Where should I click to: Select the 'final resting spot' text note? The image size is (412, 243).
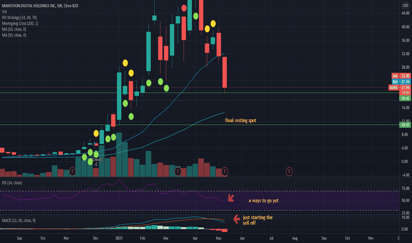tap(240, 120)
